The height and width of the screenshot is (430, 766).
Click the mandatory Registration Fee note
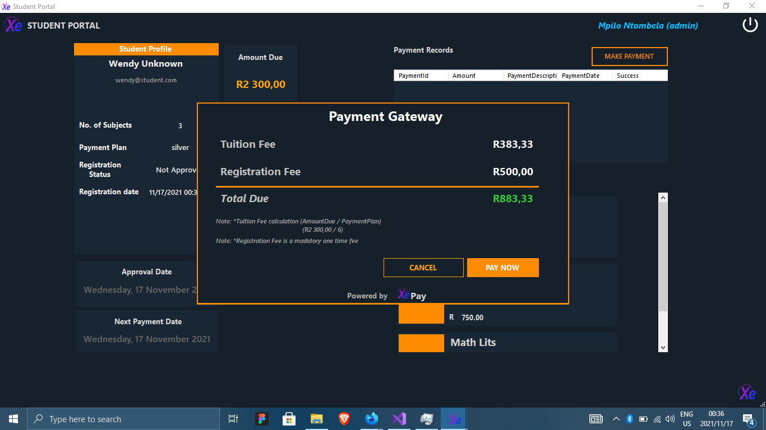[x=287, y=241]
